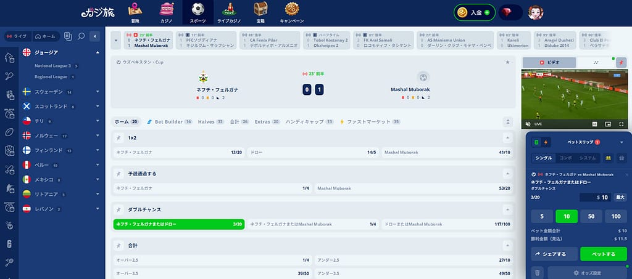Open the オッズ設定 odds settings button
The image size is (632, 279).
point(588,273)
